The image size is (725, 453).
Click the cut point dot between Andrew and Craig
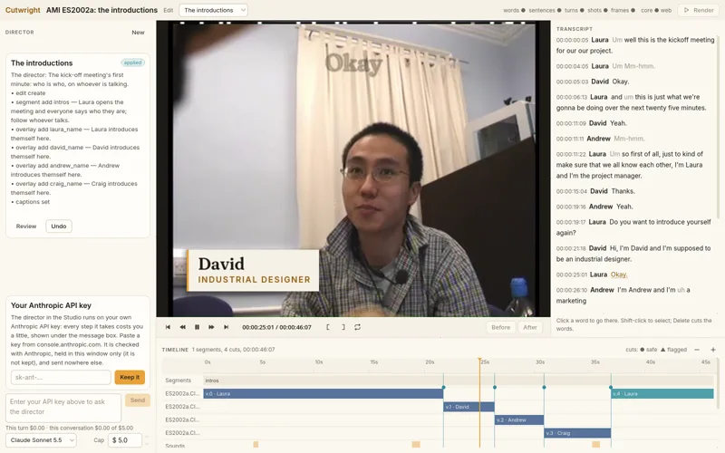(544, 387)
